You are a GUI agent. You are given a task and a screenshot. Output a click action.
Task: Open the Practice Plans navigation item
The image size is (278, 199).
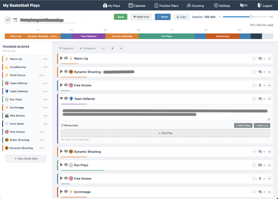(166, 5)
